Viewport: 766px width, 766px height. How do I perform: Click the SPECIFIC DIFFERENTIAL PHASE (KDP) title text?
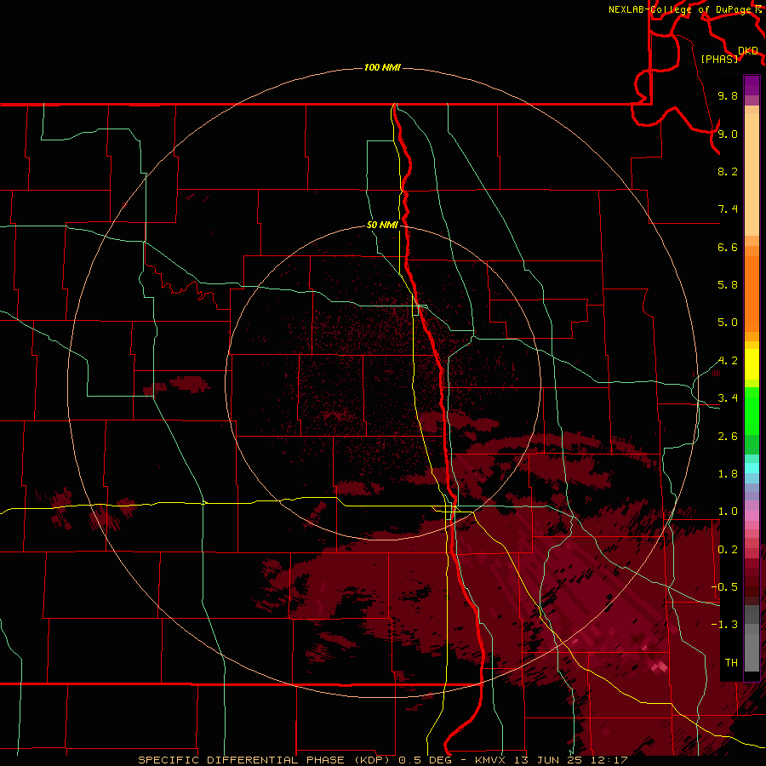point(266,760)
